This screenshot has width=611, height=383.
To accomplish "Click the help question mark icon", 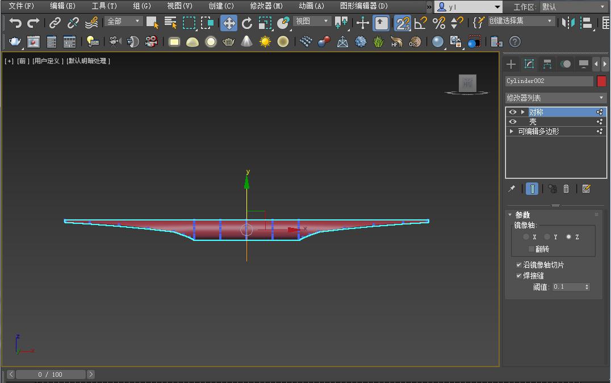I will tap(515, 41).
